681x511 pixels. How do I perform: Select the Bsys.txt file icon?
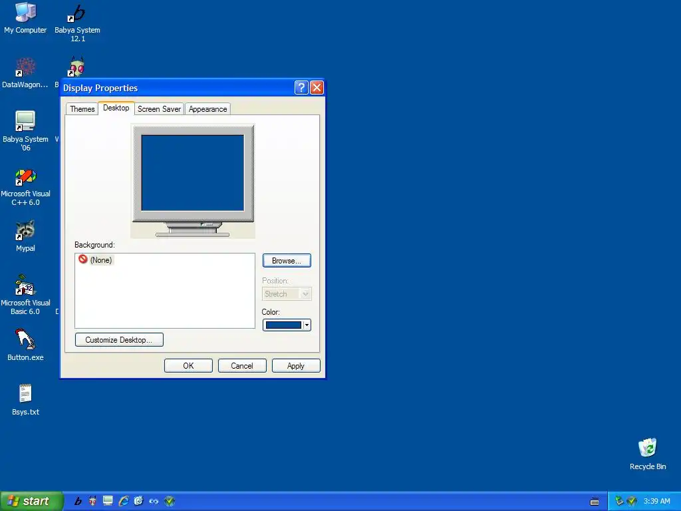point(25,400)
